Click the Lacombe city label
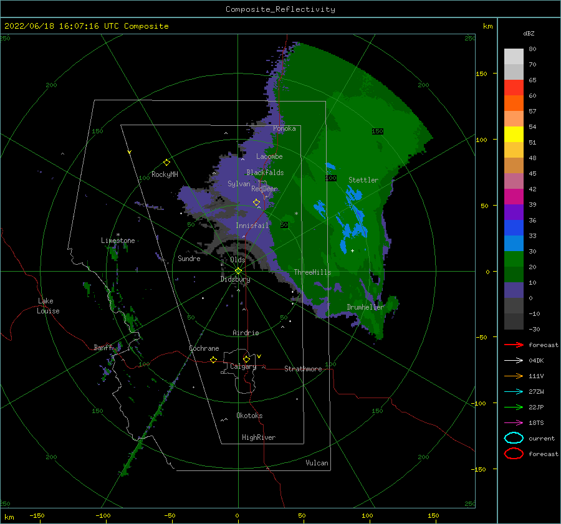Viewport: 561px width, 524px height. coord(269,156)
